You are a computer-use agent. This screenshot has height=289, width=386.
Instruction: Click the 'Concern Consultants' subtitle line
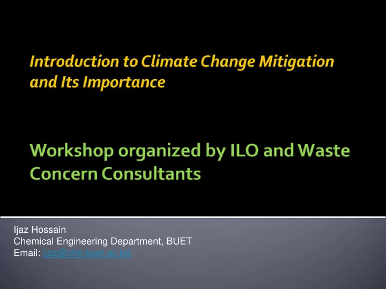click(115, 173)
